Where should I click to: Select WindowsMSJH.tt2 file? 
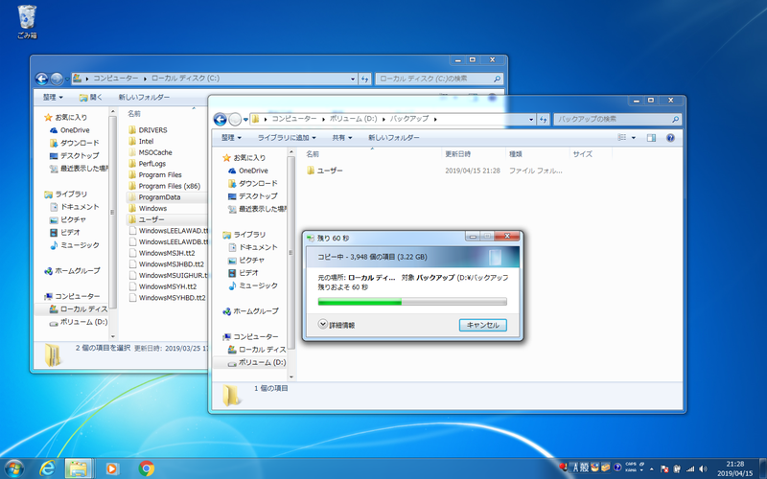coord(162,253)
